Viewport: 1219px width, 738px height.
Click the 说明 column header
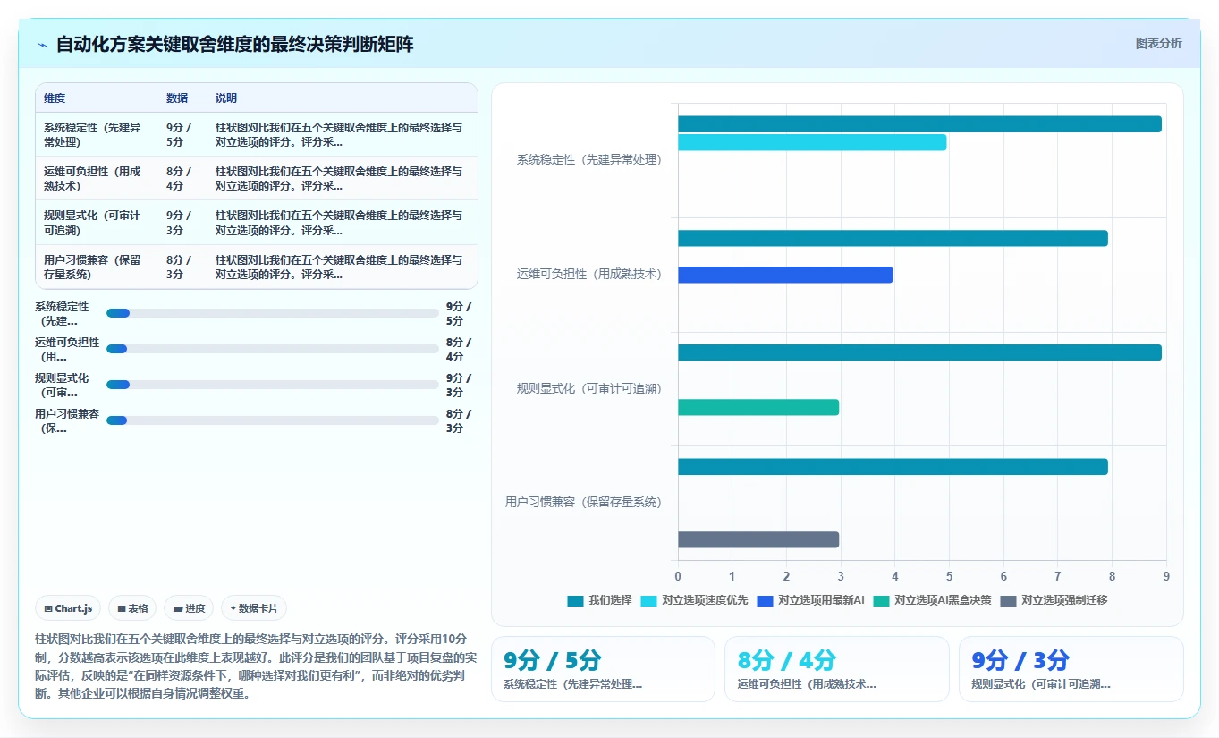(x=226, y=98)
